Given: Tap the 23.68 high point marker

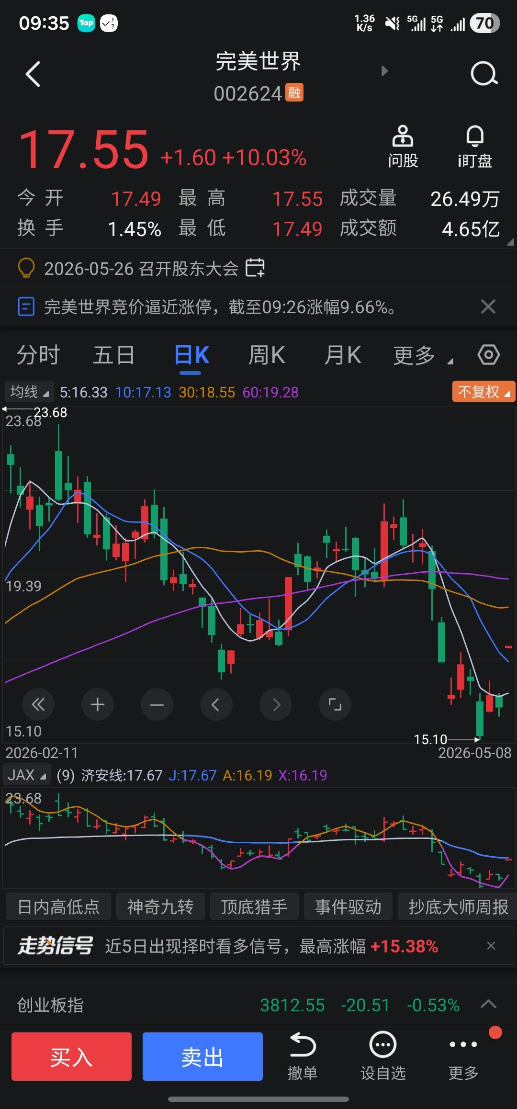Looking at the screenshot, I should [x=50, y=412].
